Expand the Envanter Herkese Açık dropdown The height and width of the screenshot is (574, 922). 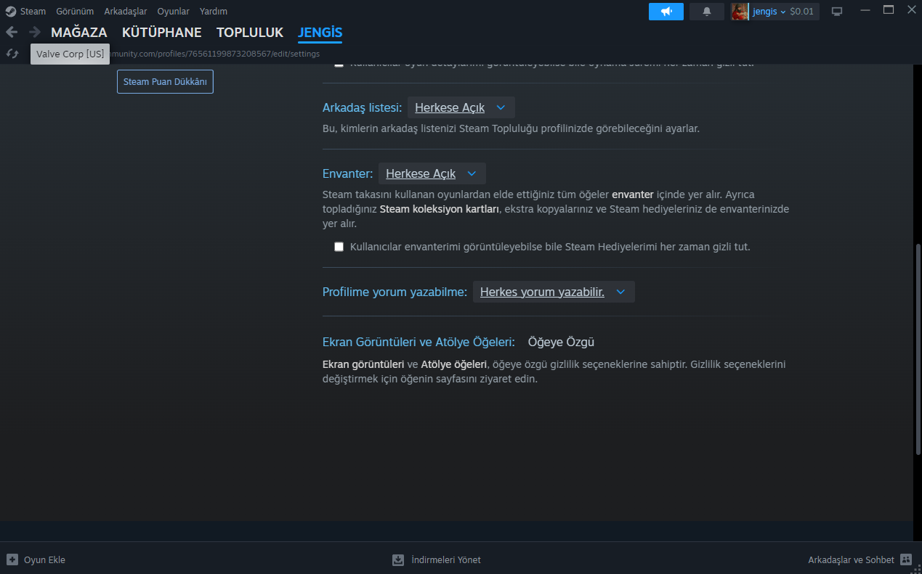pos(432,173)
